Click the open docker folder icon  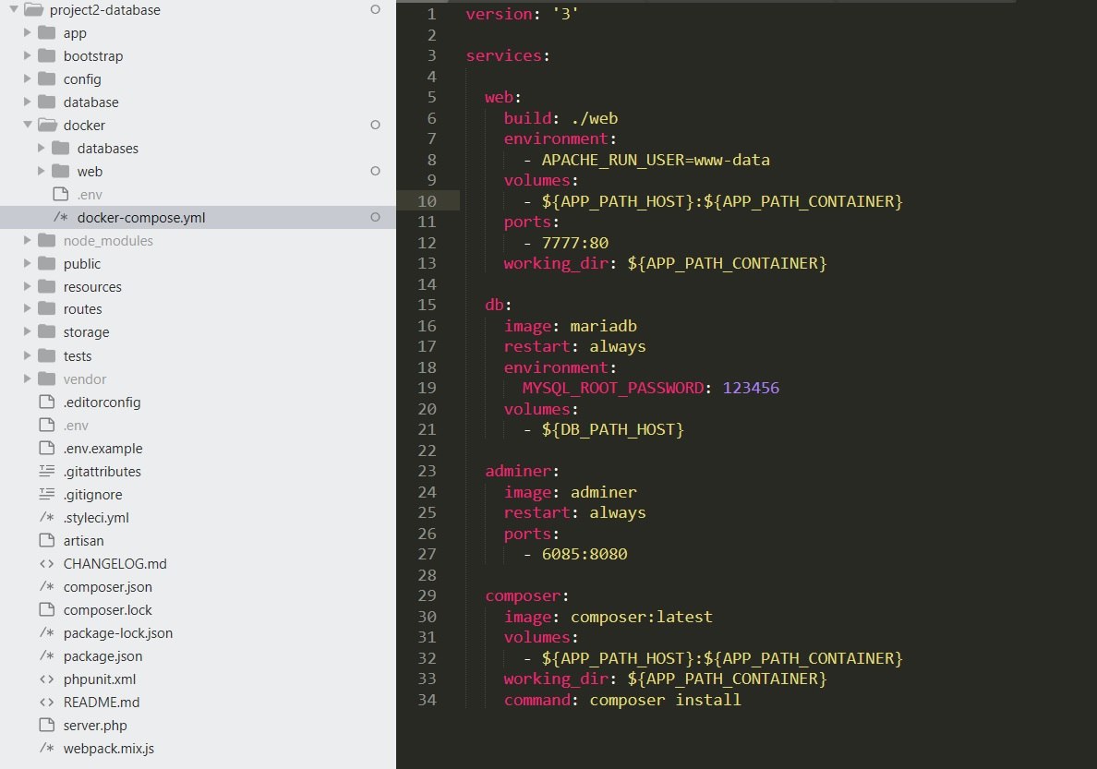[x=48, y=126]
